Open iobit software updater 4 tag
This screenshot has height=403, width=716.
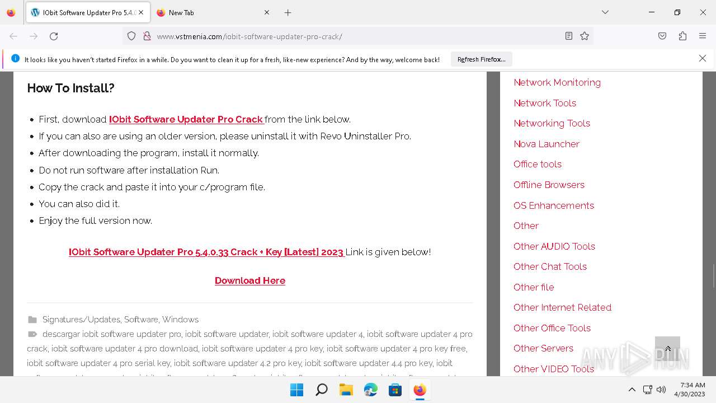point(317,334)
